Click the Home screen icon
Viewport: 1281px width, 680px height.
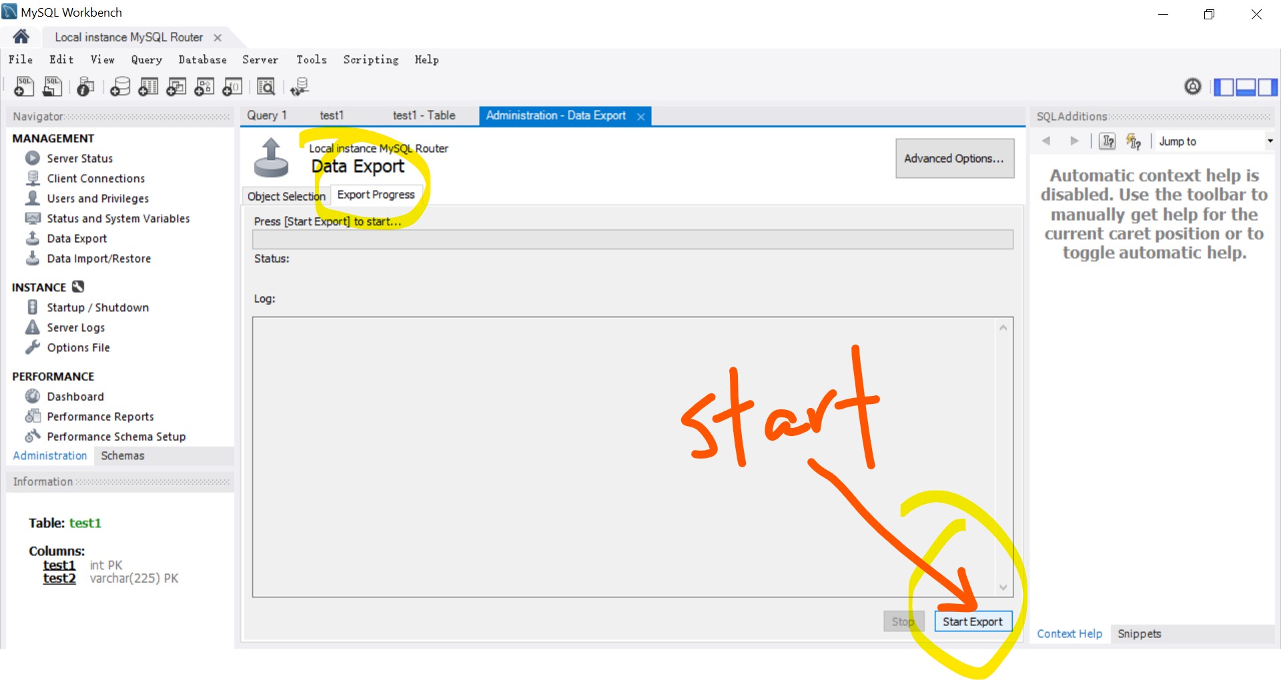pos(21,37)
